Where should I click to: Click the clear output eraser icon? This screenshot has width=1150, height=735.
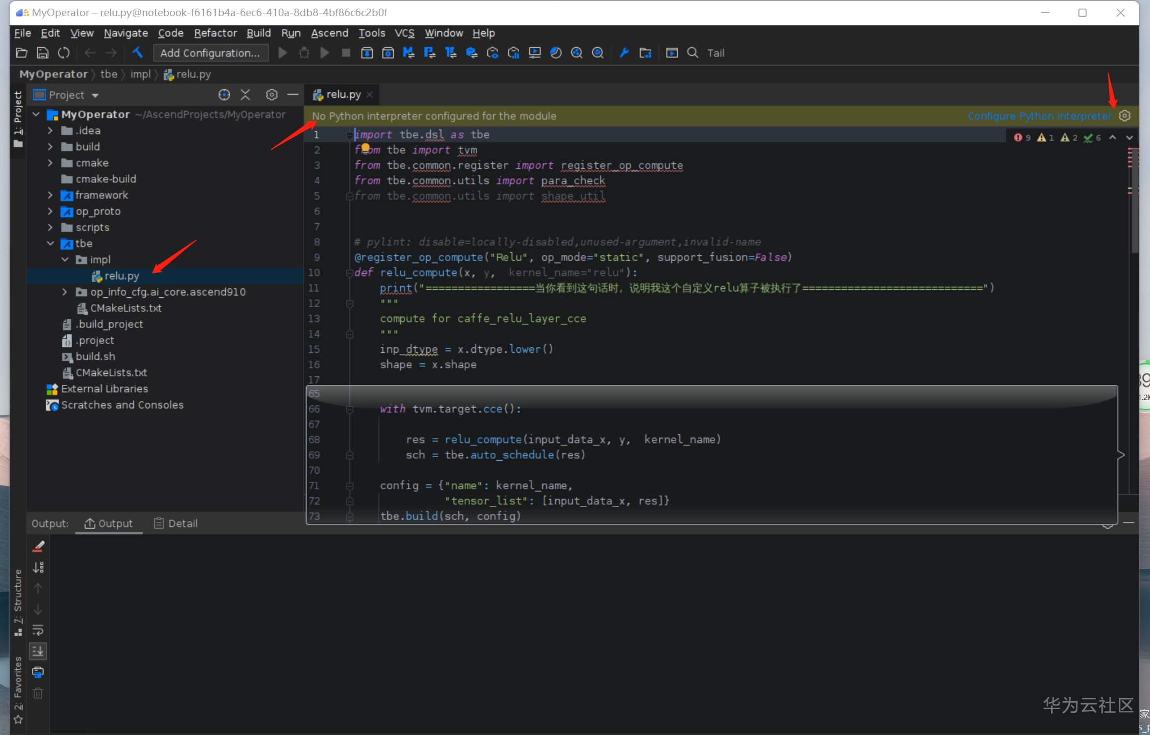[x=38, y=546]
